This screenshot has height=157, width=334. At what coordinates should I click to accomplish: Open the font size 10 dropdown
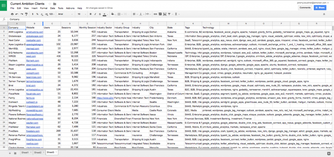[82, 14]
